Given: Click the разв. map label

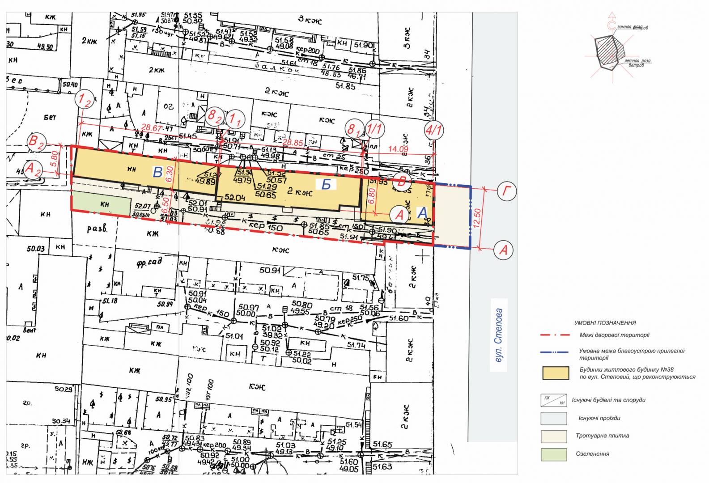Looking at the screenshot, I should click(97, 229).
